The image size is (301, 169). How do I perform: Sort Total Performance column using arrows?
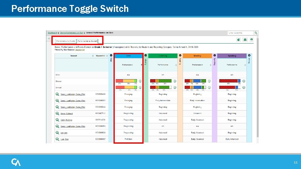coord(141,65)
